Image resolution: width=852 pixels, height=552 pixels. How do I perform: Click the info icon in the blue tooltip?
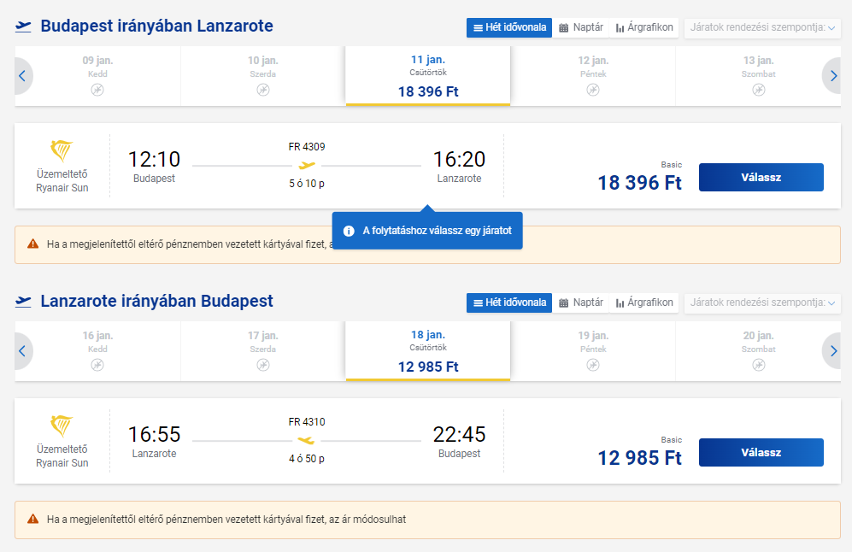349,231
